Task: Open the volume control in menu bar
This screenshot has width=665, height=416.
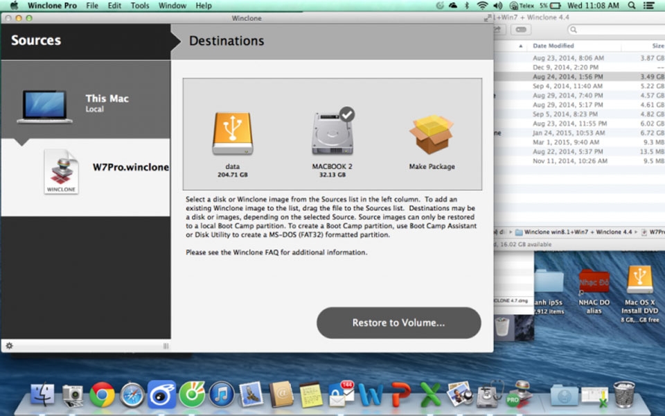Action: point(498,6)
